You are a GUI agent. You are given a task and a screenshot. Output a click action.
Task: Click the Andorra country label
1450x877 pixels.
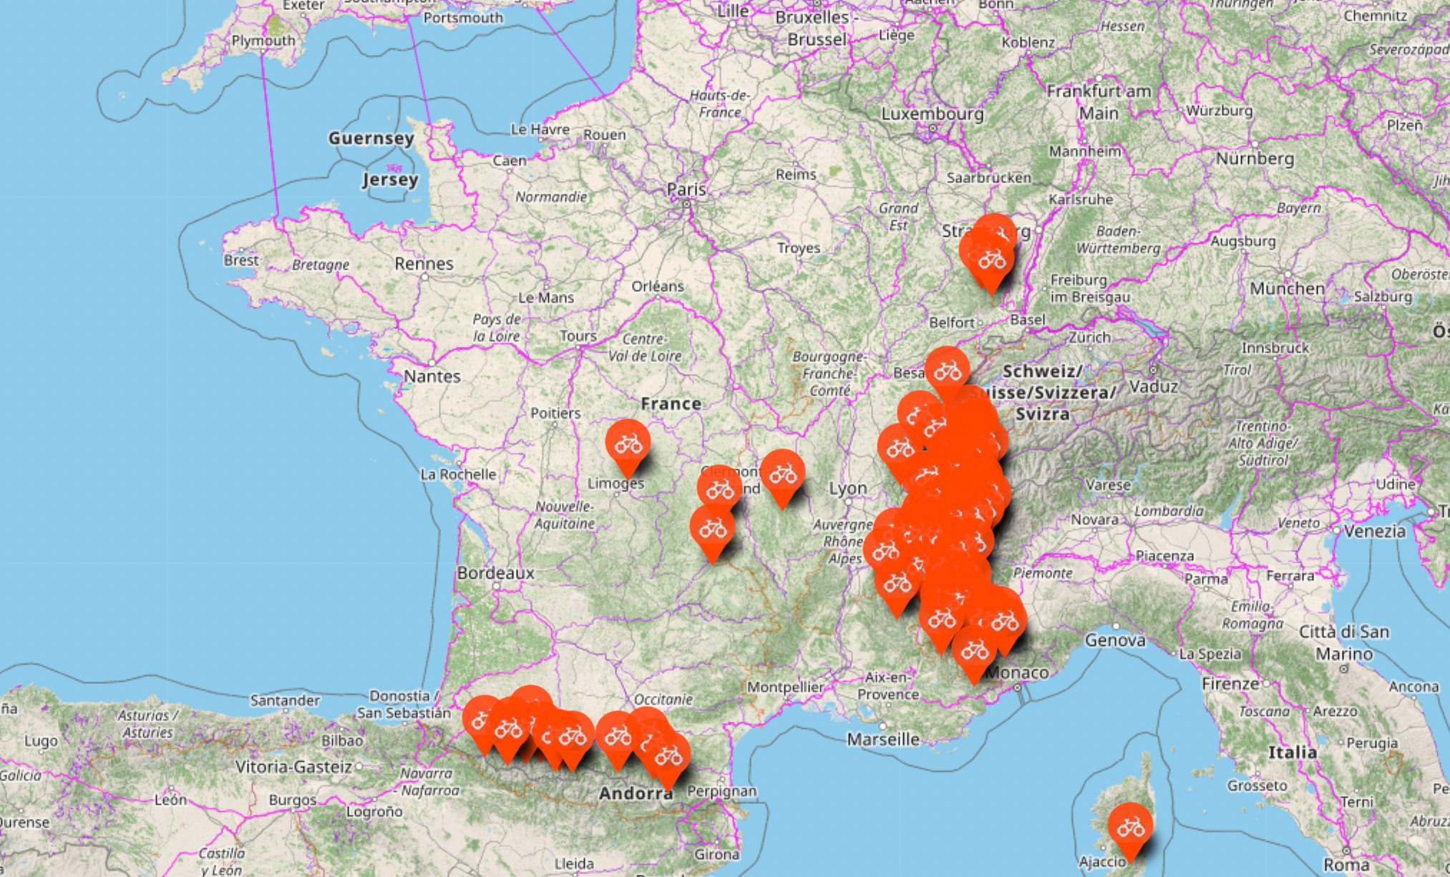pos(636,793)
